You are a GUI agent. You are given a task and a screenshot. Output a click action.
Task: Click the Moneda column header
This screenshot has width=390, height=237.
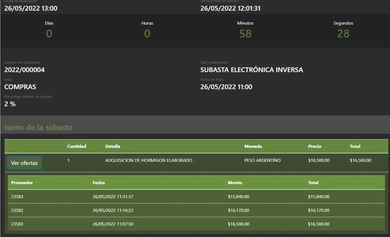click(253, 146)
